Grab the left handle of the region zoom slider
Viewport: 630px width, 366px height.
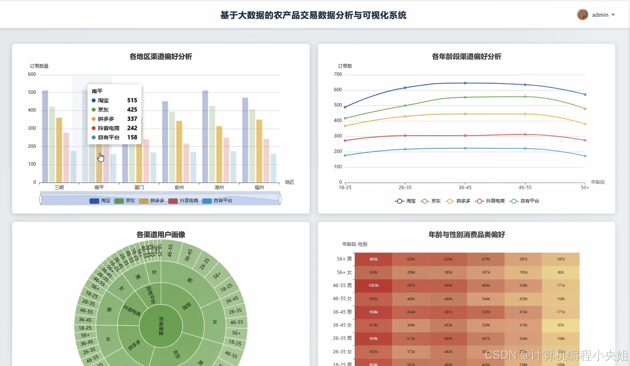click(40, 199)
